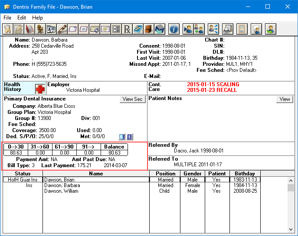Click the Ledger book icon in toolbar
Image resolution: width=298 pixels, height=236 pixels.
[x=29, y=29]
